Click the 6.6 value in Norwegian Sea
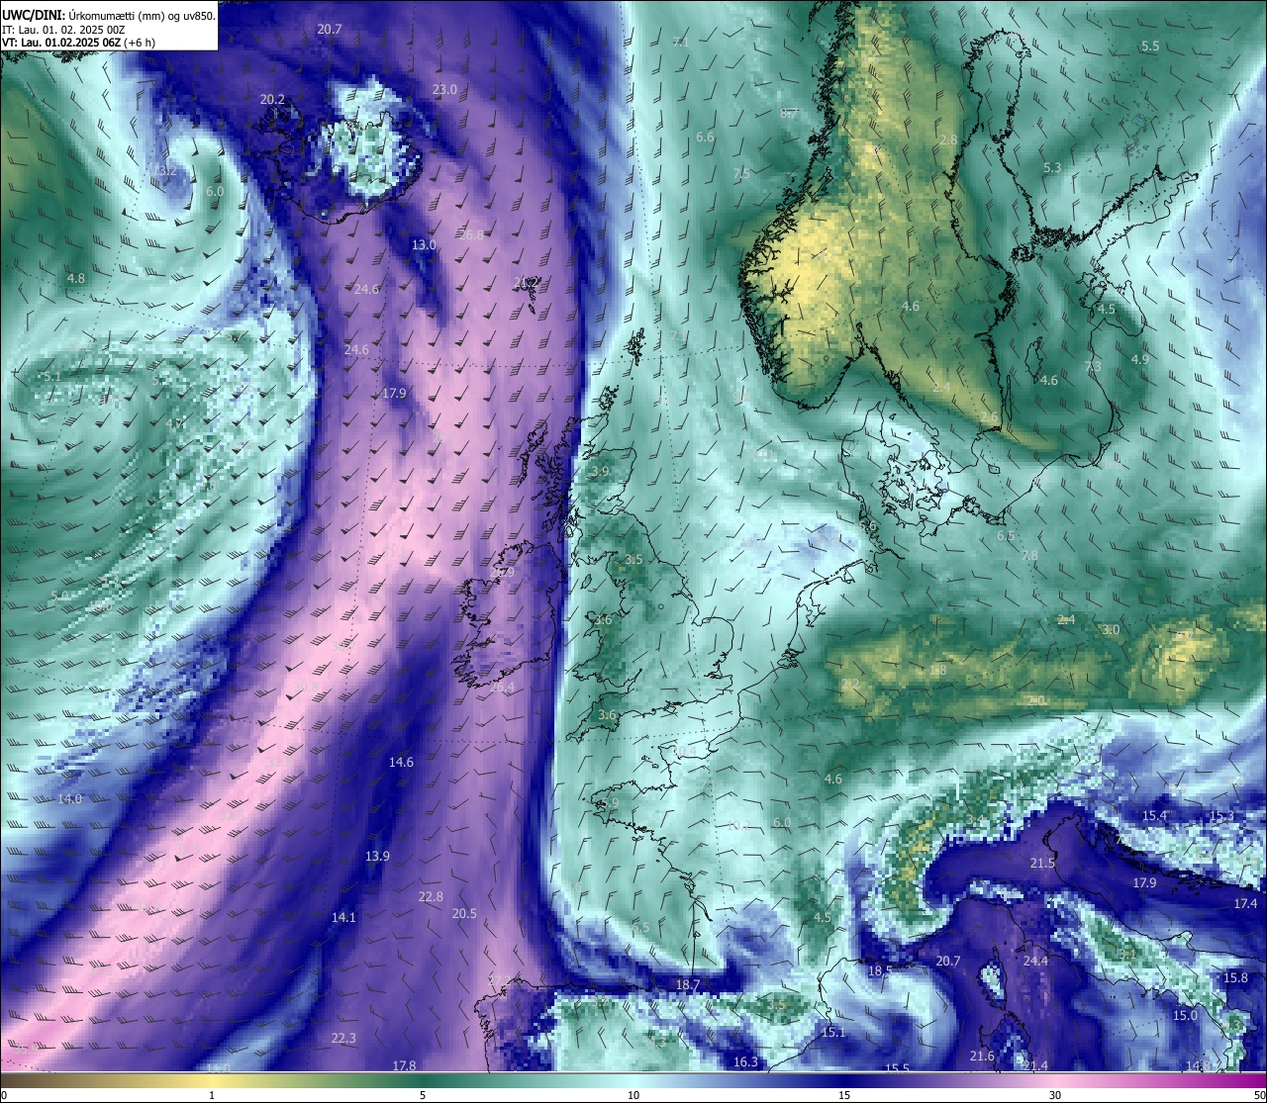The height and width of the screenshot is (1103, 1267). tap(705, 137)
